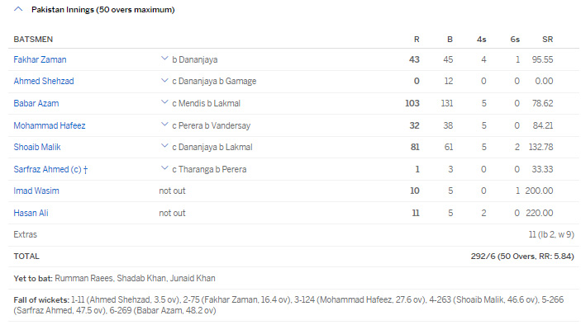Open Ahmed Shehzad player profile
Screen dimensions: 581x325
[44, 81]
